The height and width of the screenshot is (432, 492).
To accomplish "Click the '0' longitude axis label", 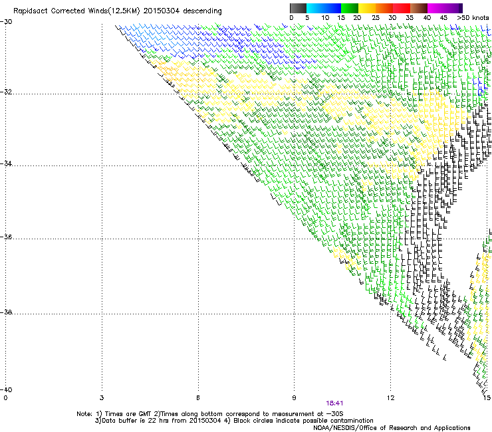I will tap(5, 398).
